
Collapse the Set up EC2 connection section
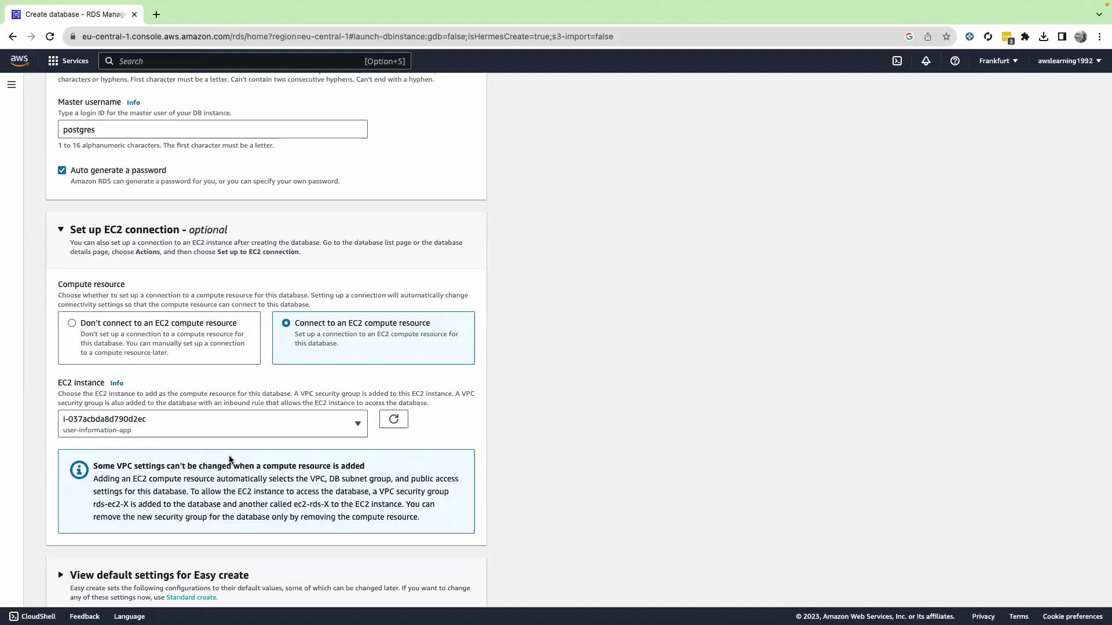(x=61, y=229)
